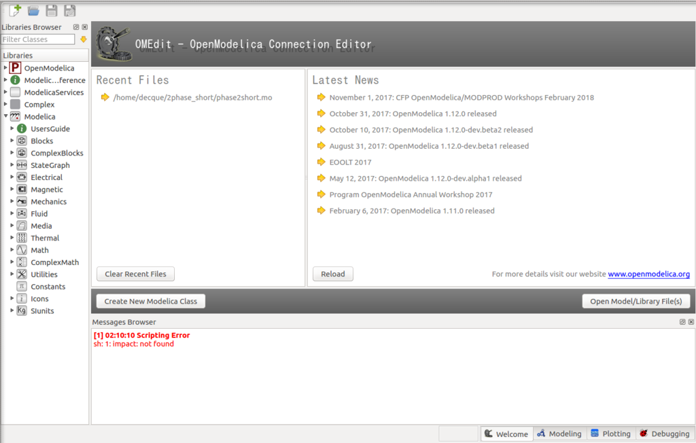Open the November 1, 2017 CFP news item

tap(462, 97)
